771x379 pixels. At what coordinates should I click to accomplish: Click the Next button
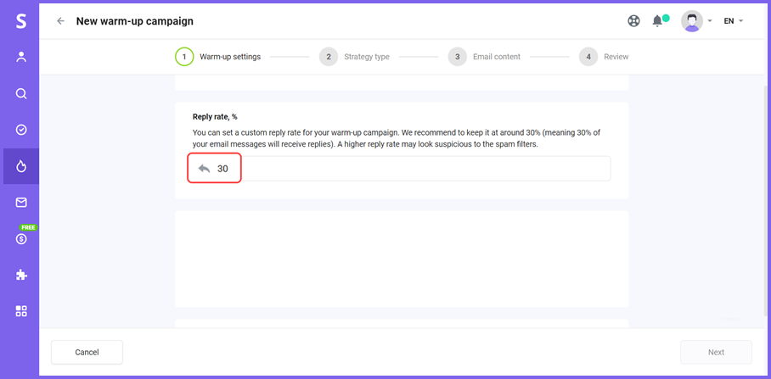(x=716, y=352)
